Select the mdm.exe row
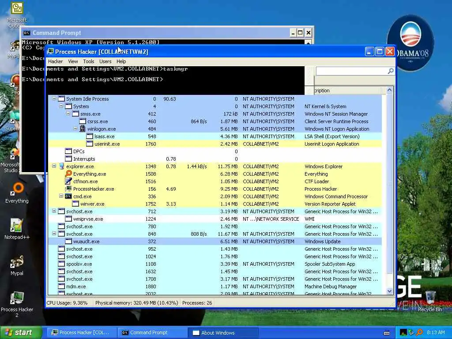 [x=215, y=286]
